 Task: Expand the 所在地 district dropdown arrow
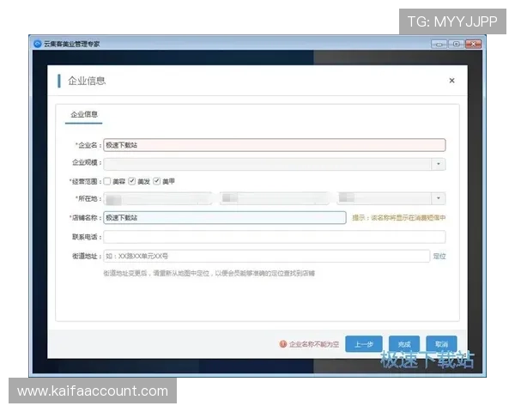(x=438, y=198)
